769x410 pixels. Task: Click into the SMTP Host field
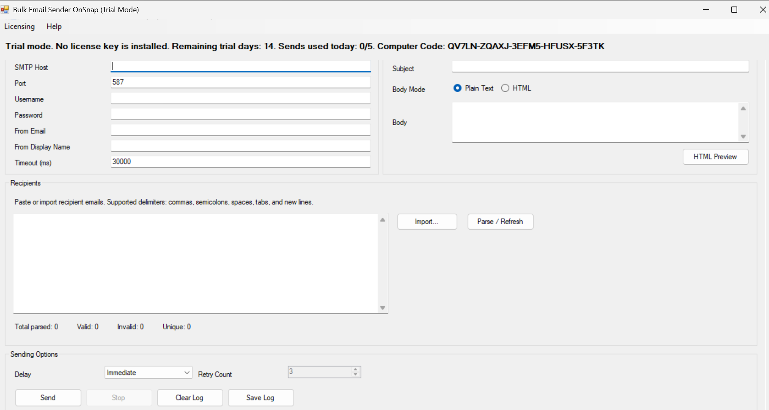point(240,66)
